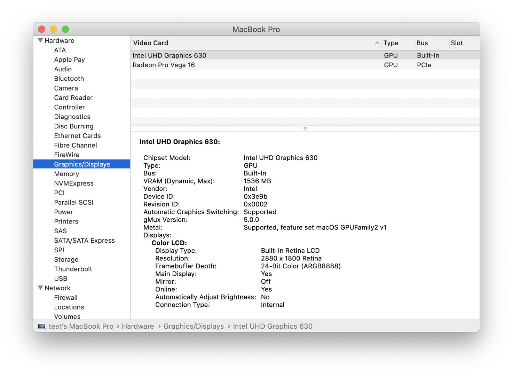This screenshot has height=376, width=513.
Task: Click the Built-In Retina LCD display type
Action: click(x=290, y=251)
